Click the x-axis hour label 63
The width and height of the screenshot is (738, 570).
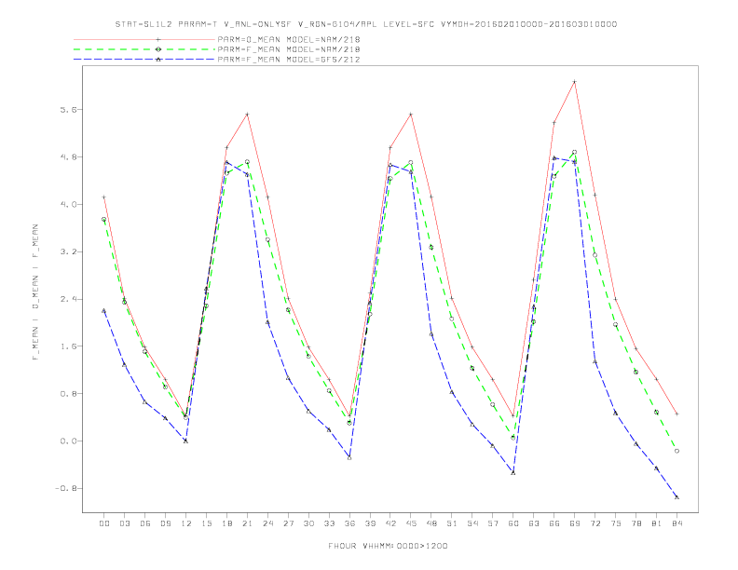[534, 523]
